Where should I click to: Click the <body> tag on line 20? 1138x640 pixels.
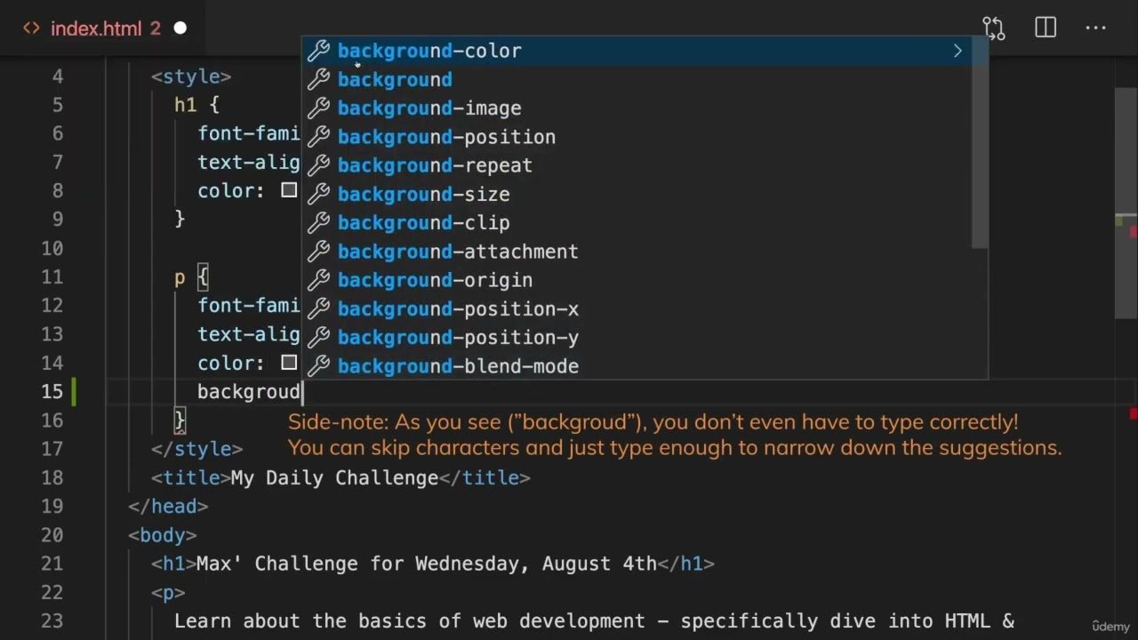(163, 535)
